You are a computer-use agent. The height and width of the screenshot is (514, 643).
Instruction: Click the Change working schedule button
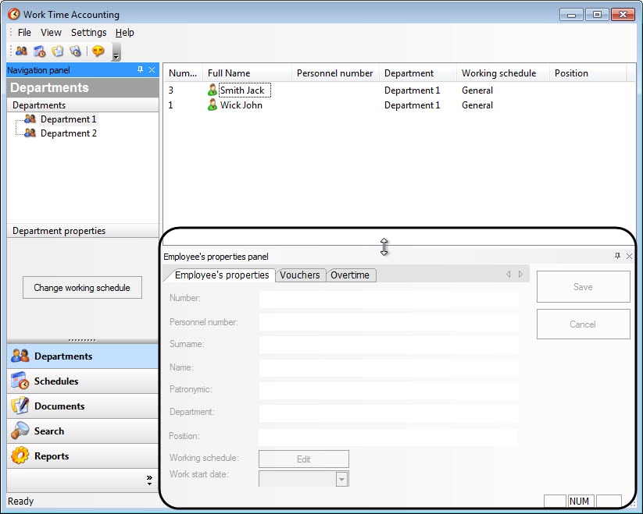[82, 288]
